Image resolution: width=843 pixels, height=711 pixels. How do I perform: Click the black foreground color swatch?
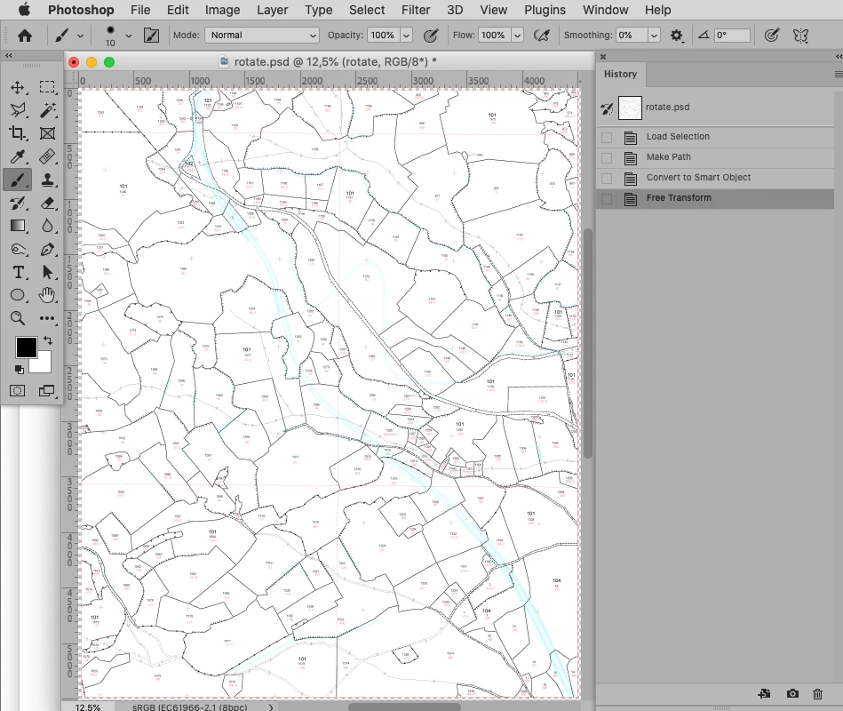tap(27, 348)
